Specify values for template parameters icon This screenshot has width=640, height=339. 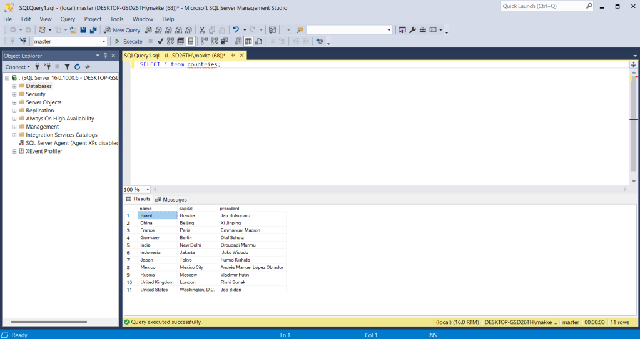(320, 41)
